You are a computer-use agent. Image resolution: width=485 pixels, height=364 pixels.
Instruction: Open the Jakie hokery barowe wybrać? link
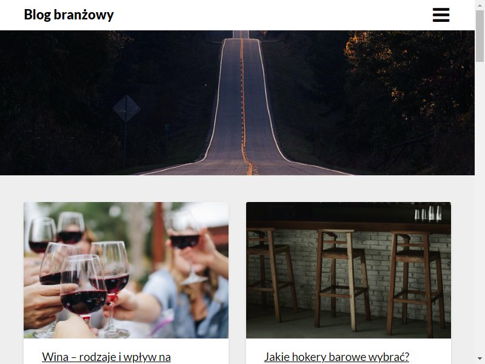(x=336, y=357)
